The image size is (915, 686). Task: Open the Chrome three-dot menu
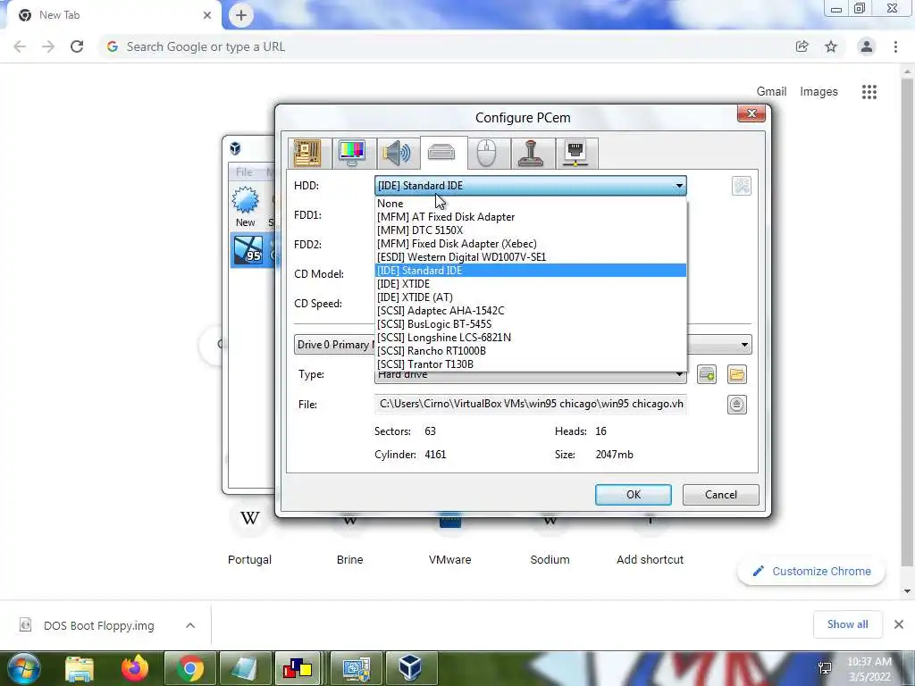pos(895,46)
